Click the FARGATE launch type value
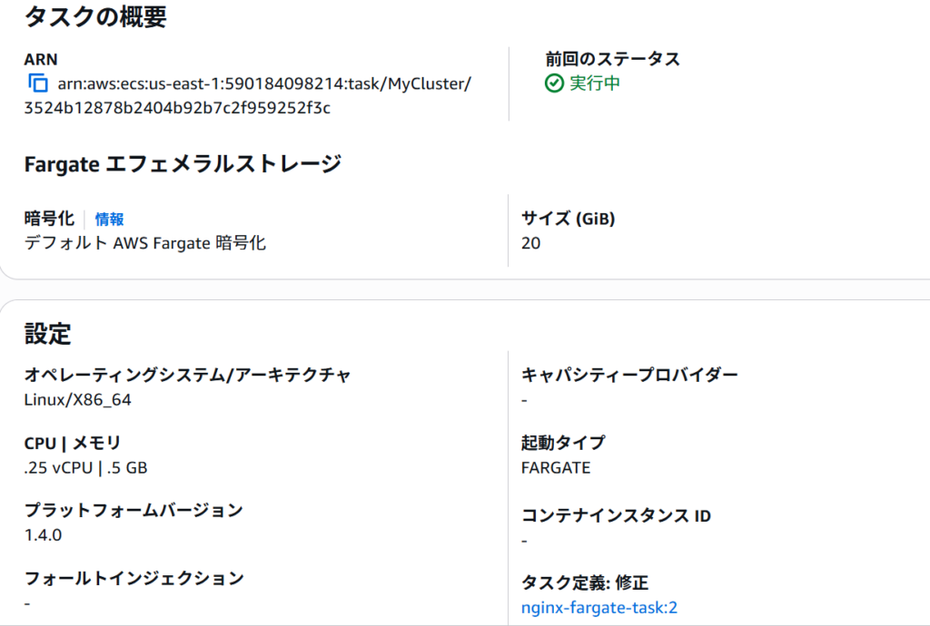This screenshot has height=626, width=930. 556,468
